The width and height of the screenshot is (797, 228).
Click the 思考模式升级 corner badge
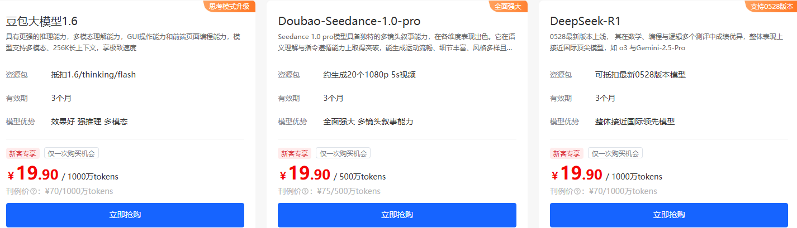(x=229, y=6)
